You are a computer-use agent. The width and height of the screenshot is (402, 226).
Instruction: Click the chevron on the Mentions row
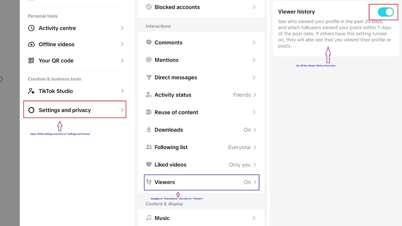254,60
